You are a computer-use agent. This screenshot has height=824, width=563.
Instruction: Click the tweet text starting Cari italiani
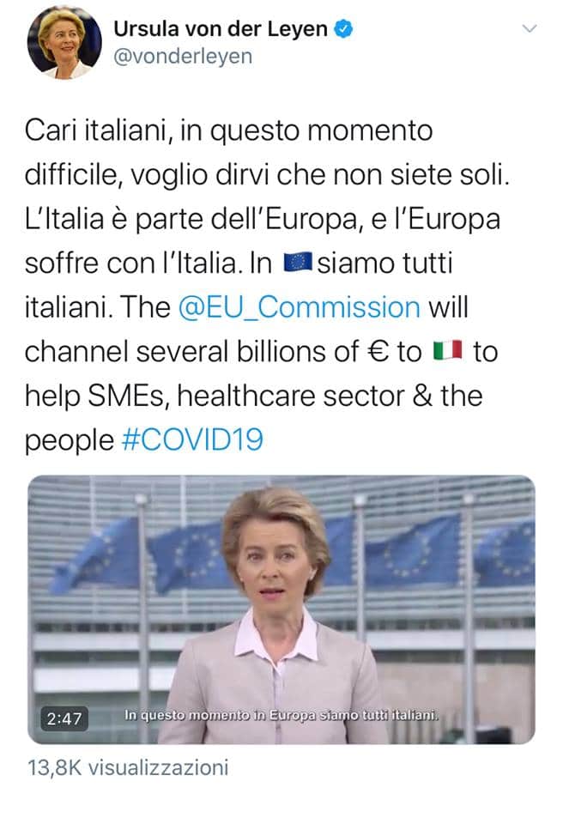[267, 285]
